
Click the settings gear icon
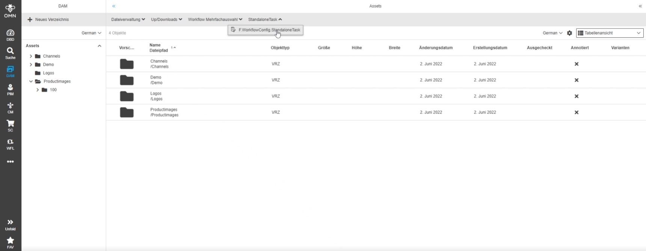point(569,33)
